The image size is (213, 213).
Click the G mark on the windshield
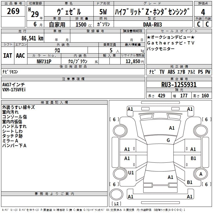tap(168, 140)
